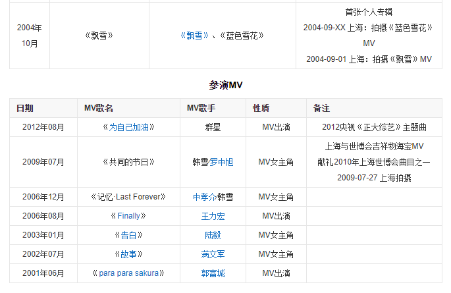The image size is (451, 293).
Task: Click the 2012央视《正大综艺》主题曲 note cell
Action: coord(374,127)
